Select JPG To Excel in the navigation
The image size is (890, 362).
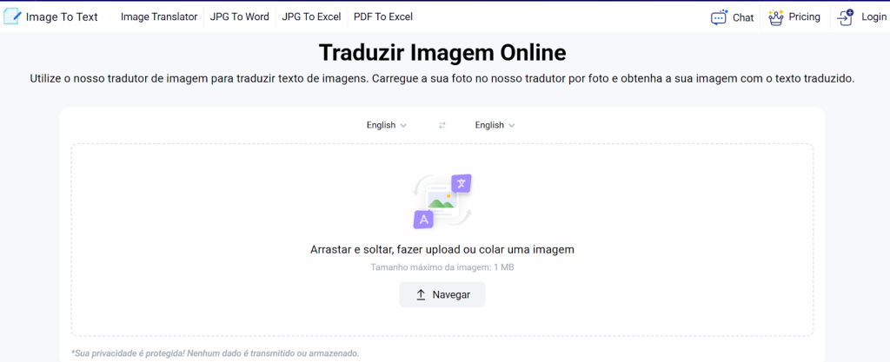tap(311, 16)
